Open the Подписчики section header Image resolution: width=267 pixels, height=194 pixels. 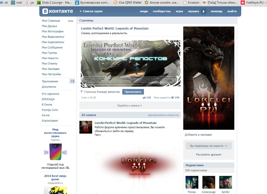[209, 165]
